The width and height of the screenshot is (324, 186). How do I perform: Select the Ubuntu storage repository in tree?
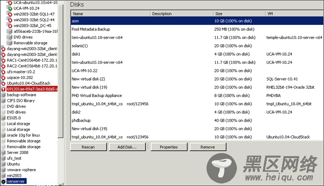click(x=13, y=164)
